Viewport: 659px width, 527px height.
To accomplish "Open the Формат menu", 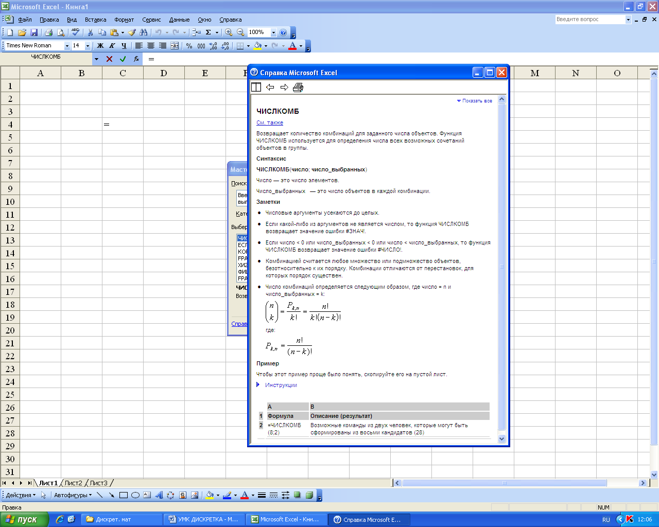I will click(x=124, y=20).
